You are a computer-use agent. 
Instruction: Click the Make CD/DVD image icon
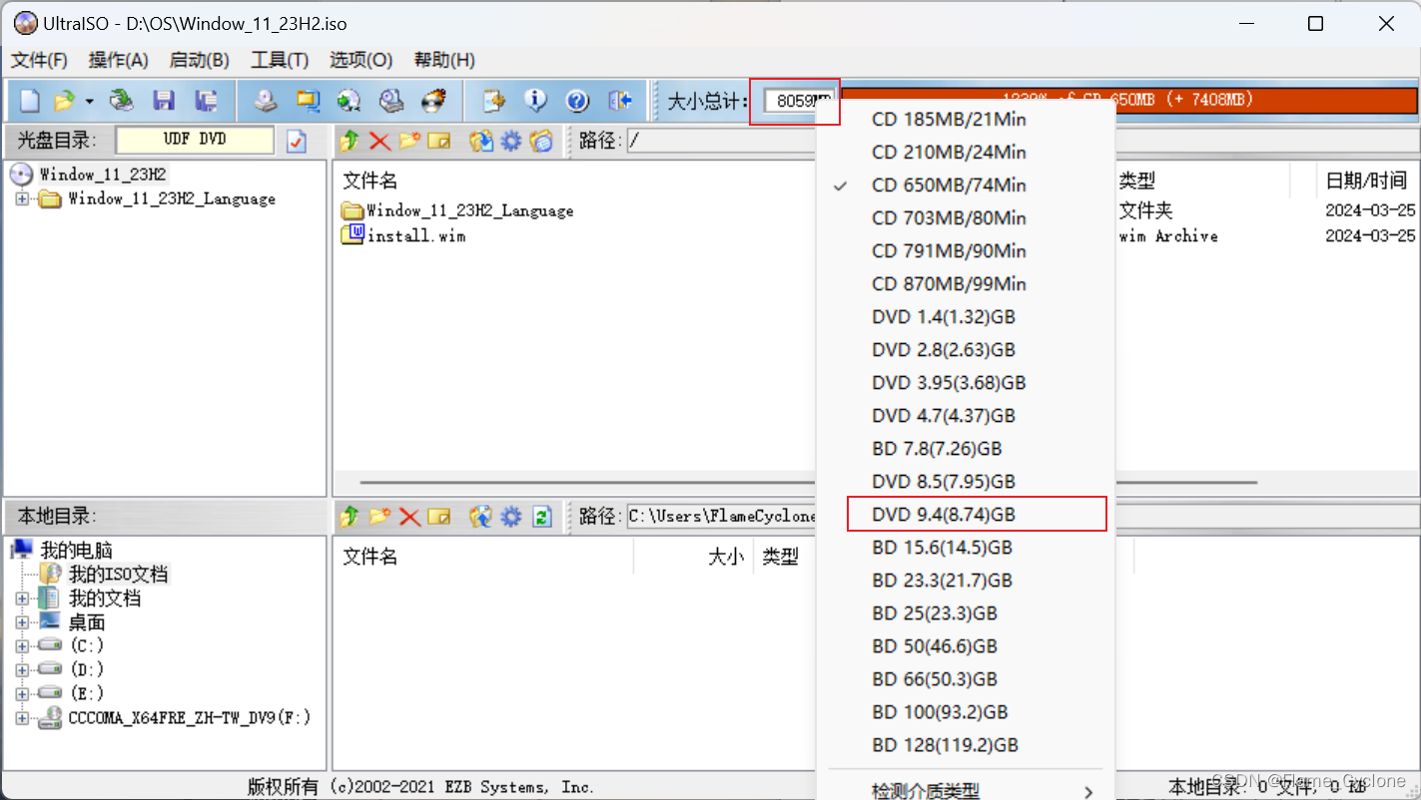265,101
